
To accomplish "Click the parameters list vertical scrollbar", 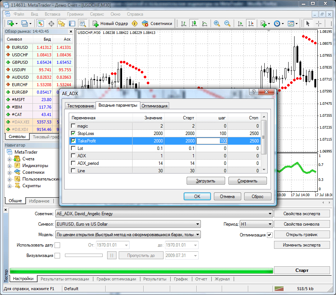I will click(x=264, y=143).
